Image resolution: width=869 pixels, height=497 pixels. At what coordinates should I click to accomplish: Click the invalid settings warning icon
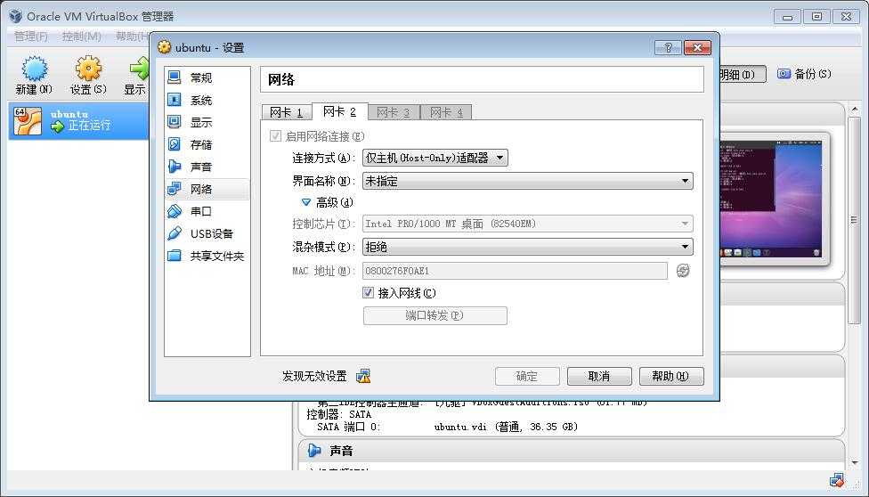click(363, 376)
